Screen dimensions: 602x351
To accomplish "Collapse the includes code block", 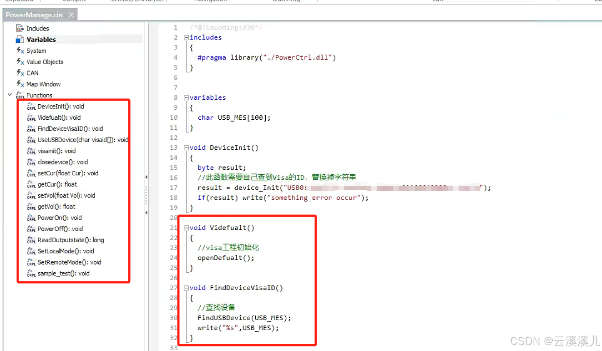I will pos(186,37).
